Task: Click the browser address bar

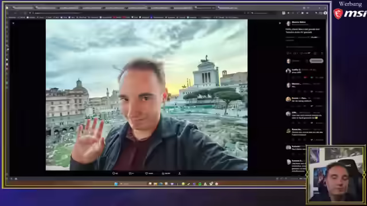Action: 138,13
